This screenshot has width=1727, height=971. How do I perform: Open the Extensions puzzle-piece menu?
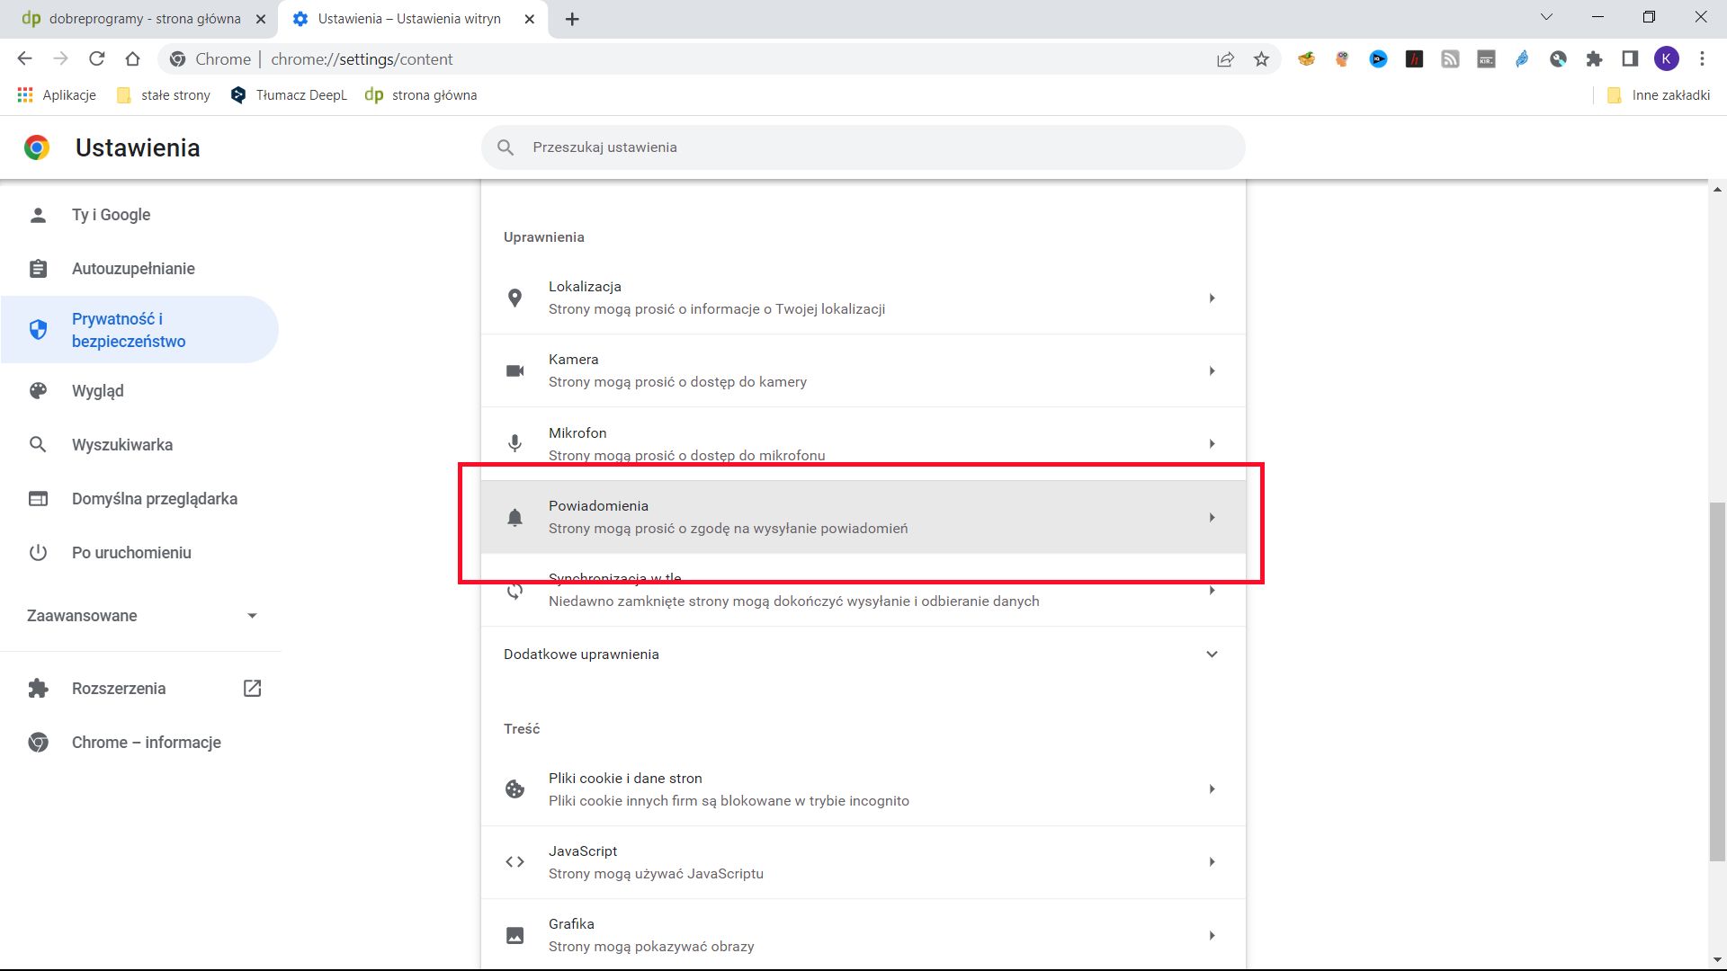coord(1594,58)
